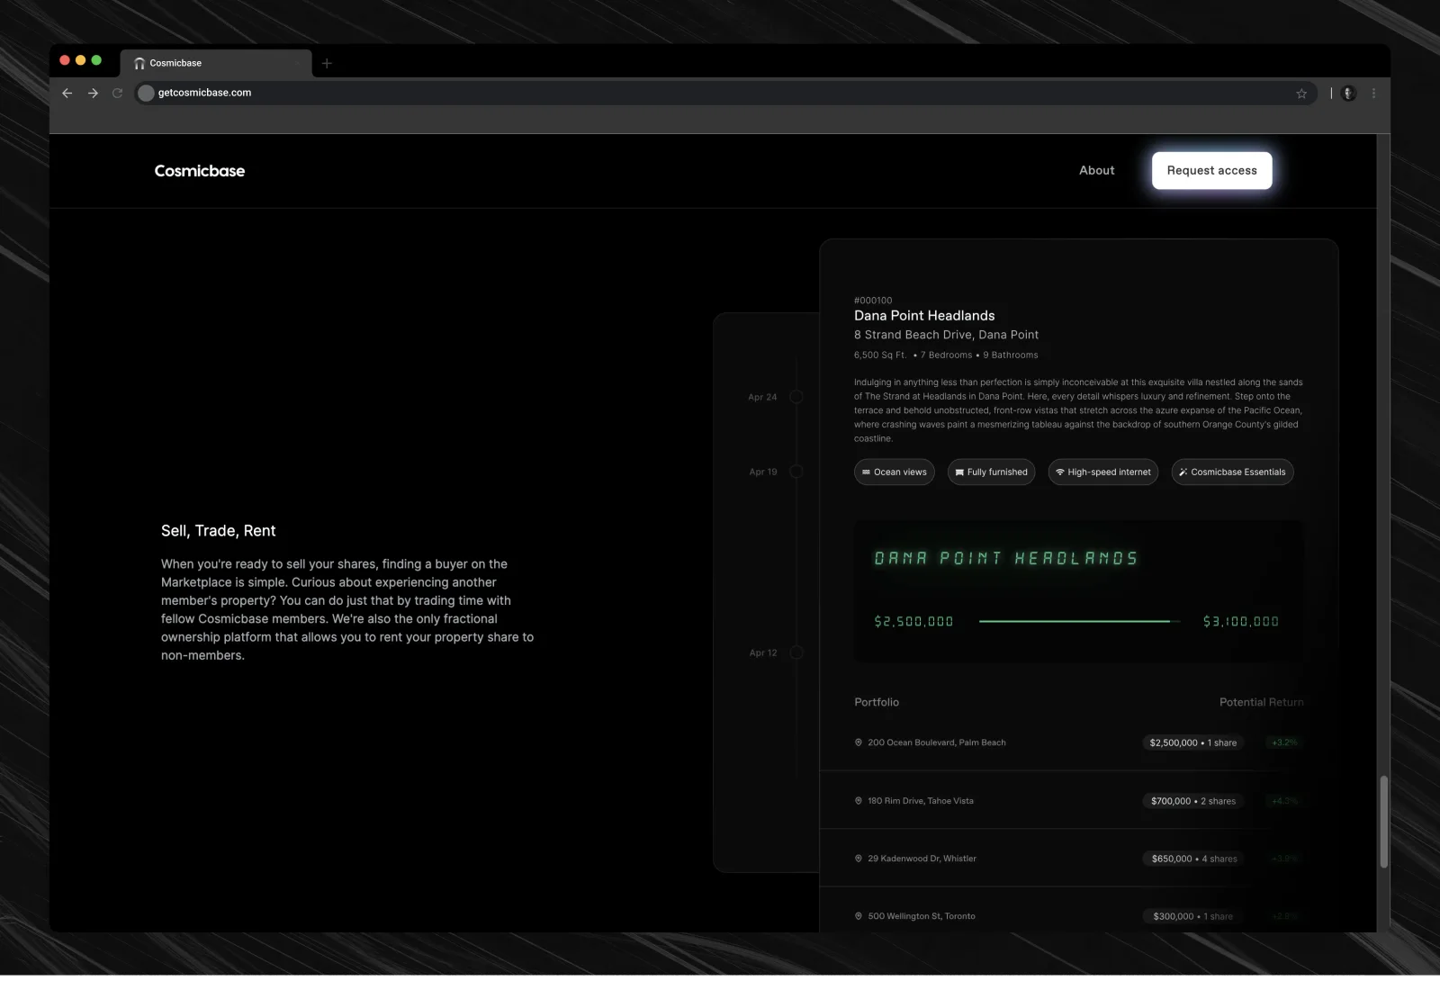Click the Ocean views tag
This screenshot has height=981, width=1440.
(895, 472)
